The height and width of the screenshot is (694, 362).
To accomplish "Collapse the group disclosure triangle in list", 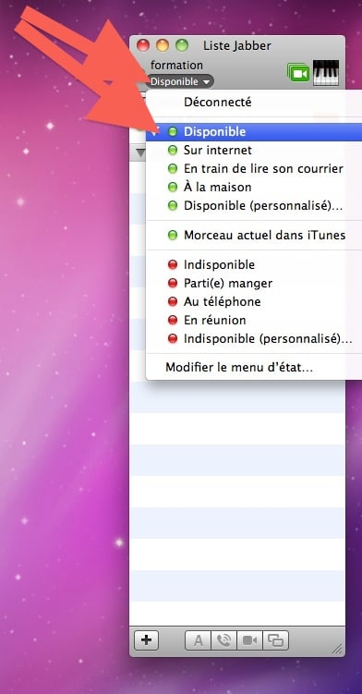I will (140, 152).
